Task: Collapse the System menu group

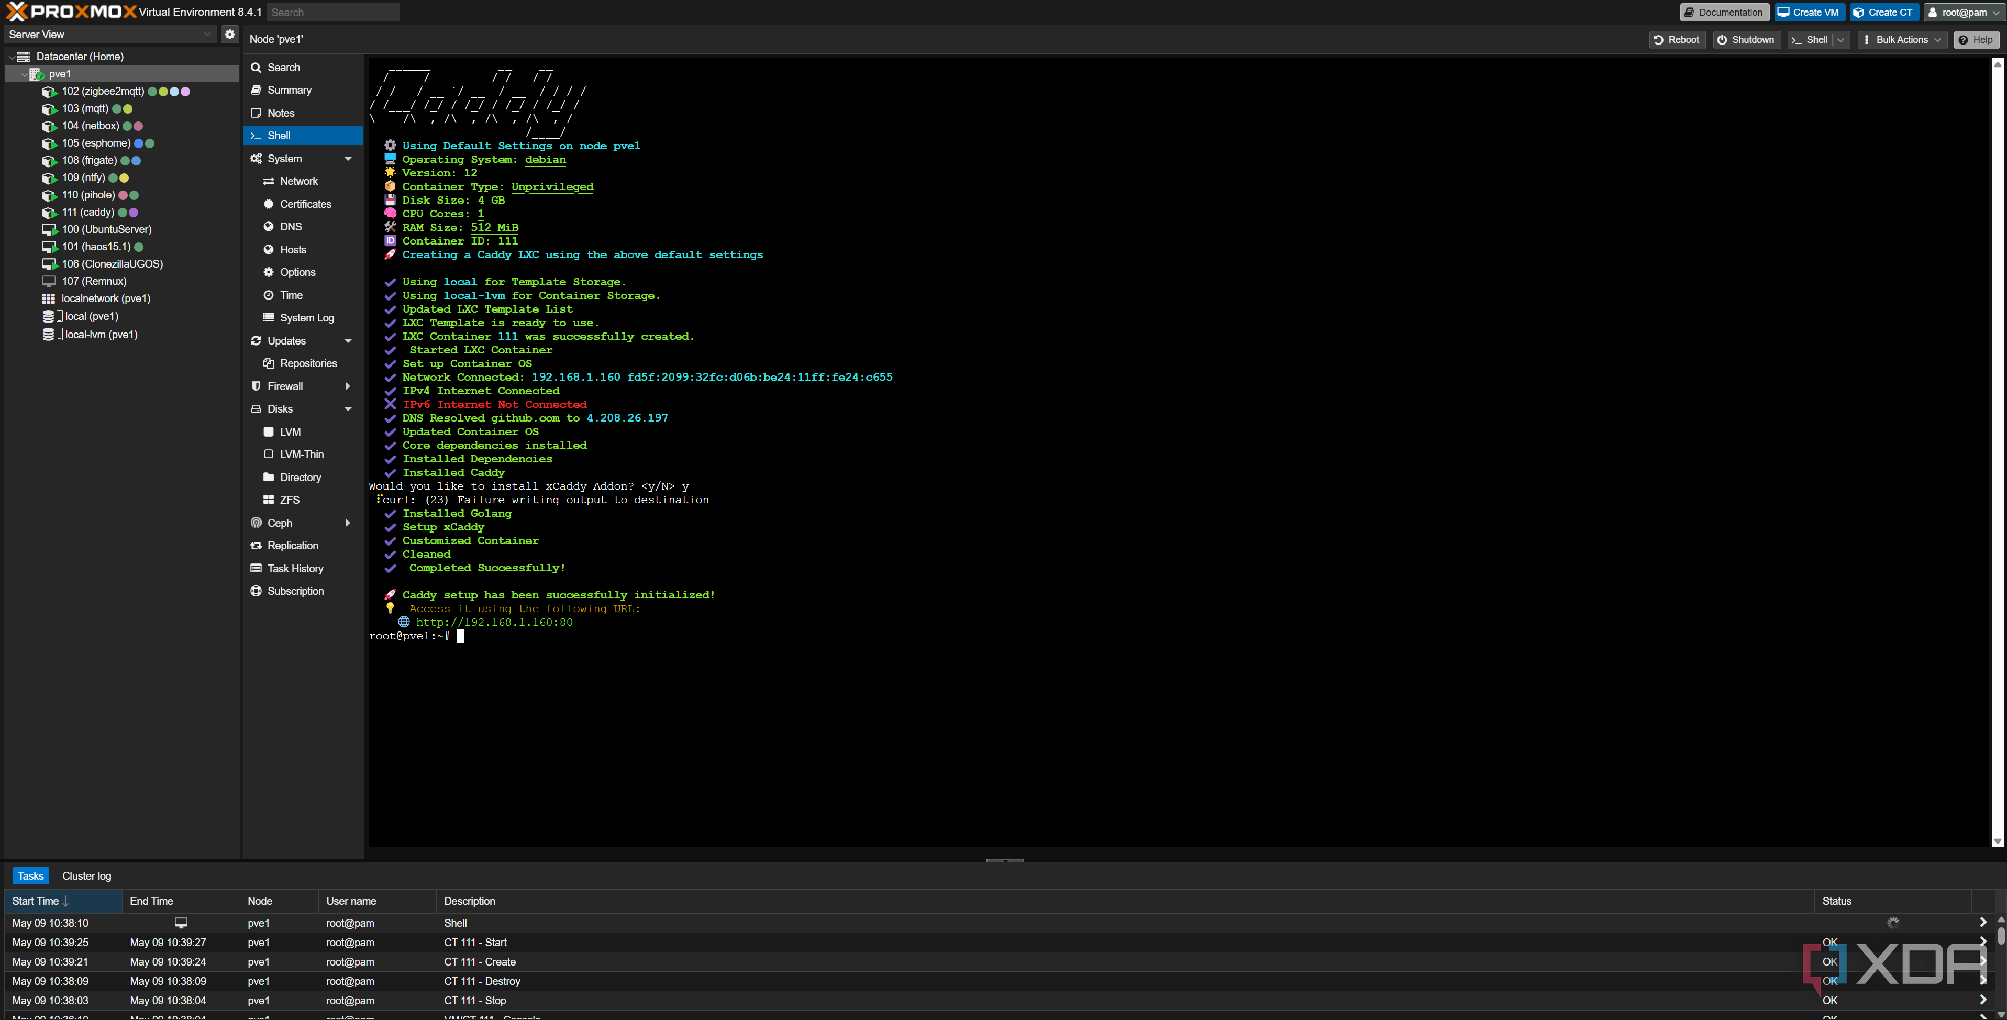Action: (348, 159)
